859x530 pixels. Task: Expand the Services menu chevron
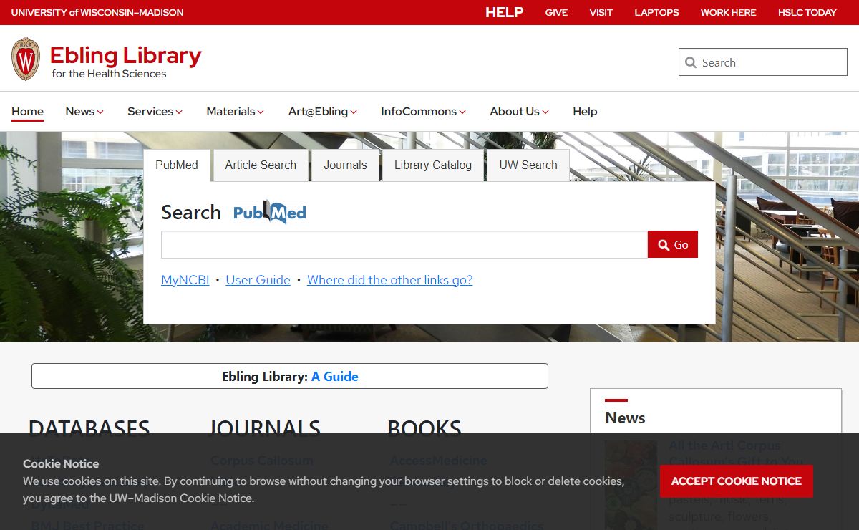179,112
